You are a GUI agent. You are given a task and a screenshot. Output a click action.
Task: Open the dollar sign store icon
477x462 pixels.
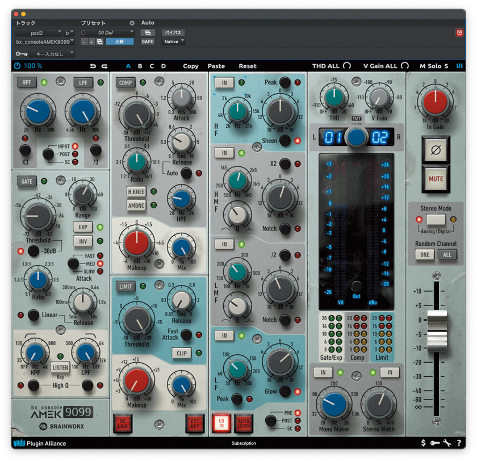pyautogui.click(x=423, y=443)
